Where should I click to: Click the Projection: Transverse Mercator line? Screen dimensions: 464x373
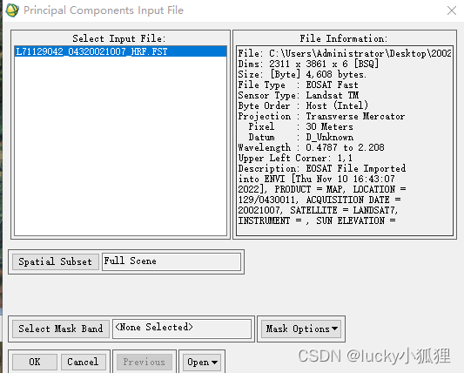[321, 116]
